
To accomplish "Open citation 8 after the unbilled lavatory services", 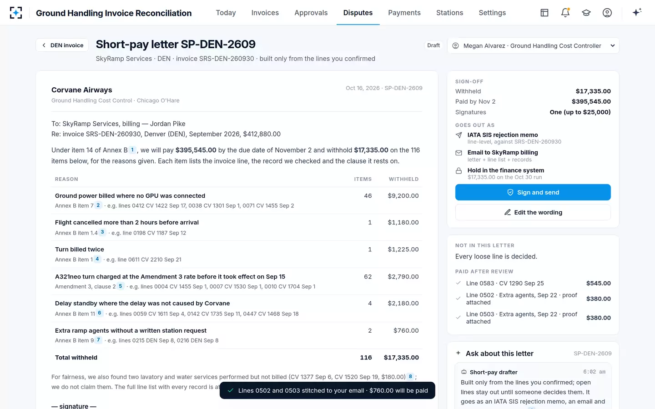I will [410, 376].
